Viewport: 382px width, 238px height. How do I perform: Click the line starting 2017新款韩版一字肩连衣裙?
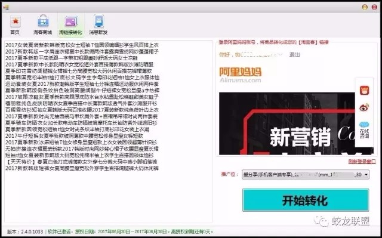tap(82, 51)
